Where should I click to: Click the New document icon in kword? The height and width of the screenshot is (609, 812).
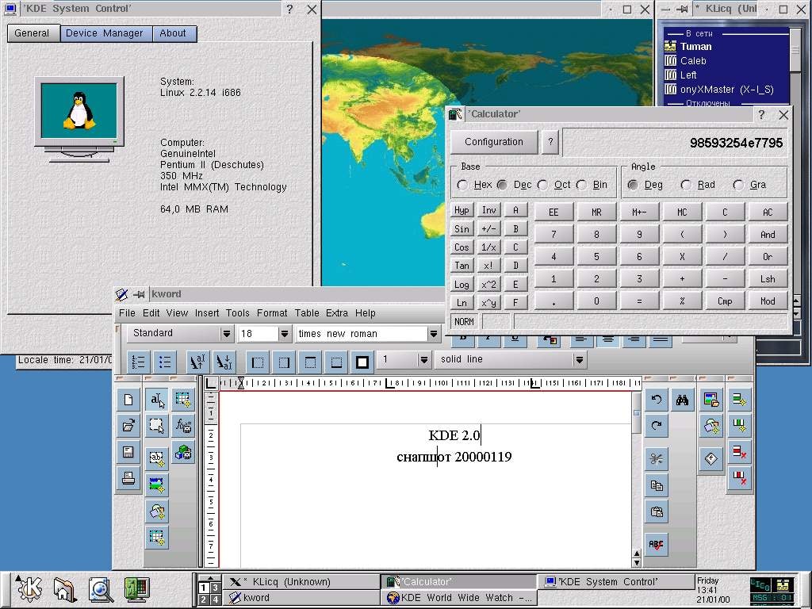click(128, 400)
